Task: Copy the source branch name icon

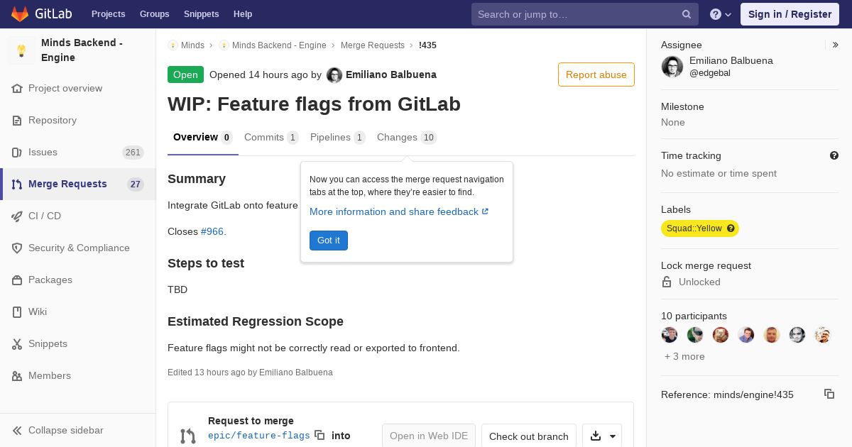Action: point(319,435)
